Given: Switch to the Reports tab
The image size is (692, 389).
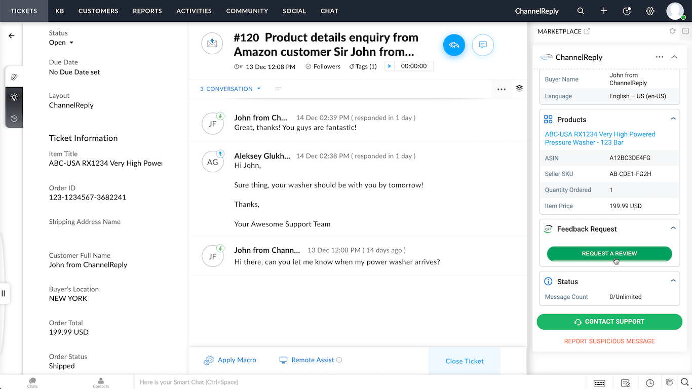Looking at the screenshot, I should pyautogui.click(x=147, y=11).
